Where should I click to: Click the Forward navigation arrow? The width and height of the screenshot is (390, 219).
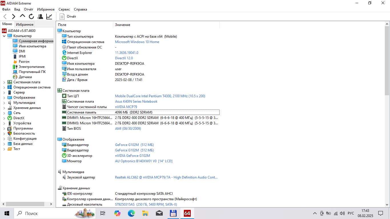pos(13,17)
